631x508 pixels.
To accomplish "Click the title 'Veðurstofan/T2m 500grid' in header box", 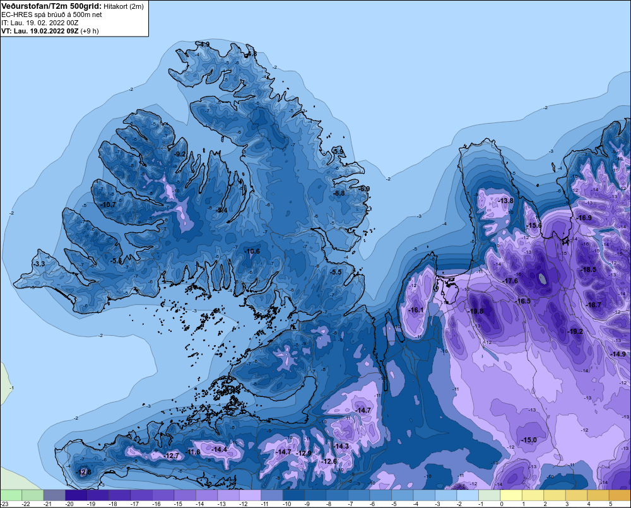I will pos(52,6).
